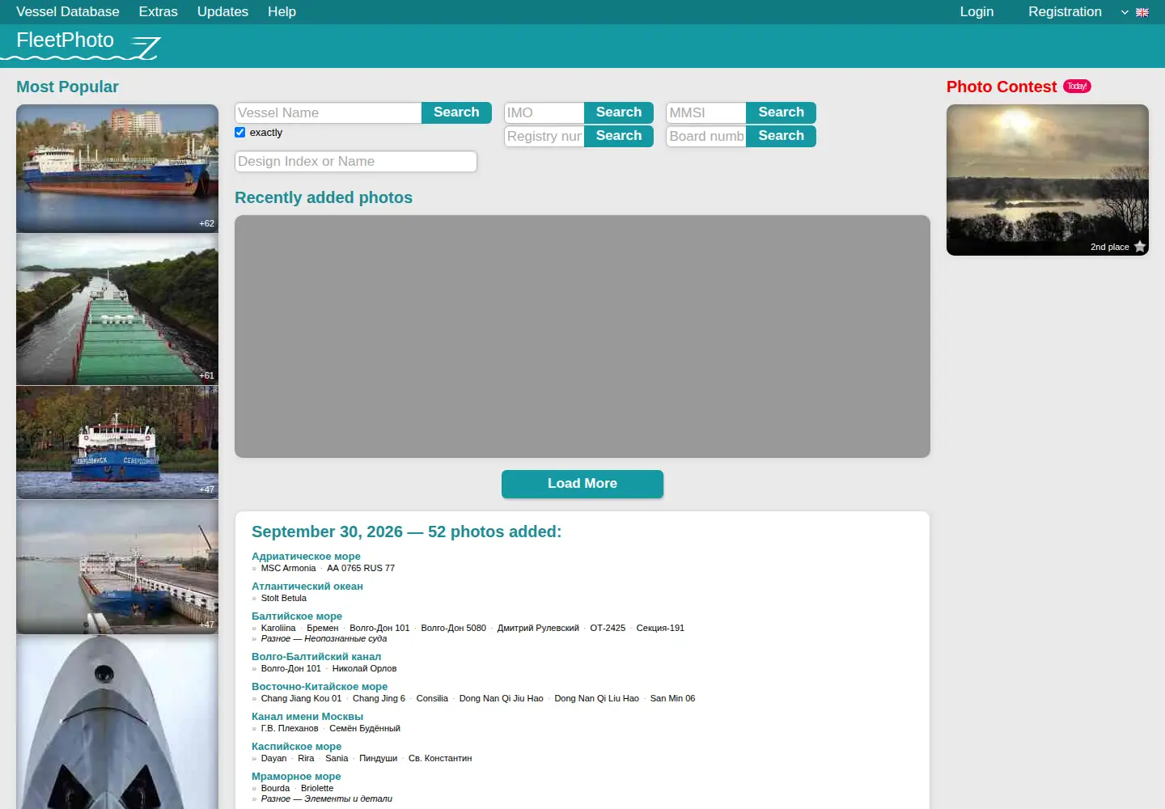Open the Vessel Database menu
Image resolution: width=1165 pixels, height=809 pixels.
(x=68, y=12)
